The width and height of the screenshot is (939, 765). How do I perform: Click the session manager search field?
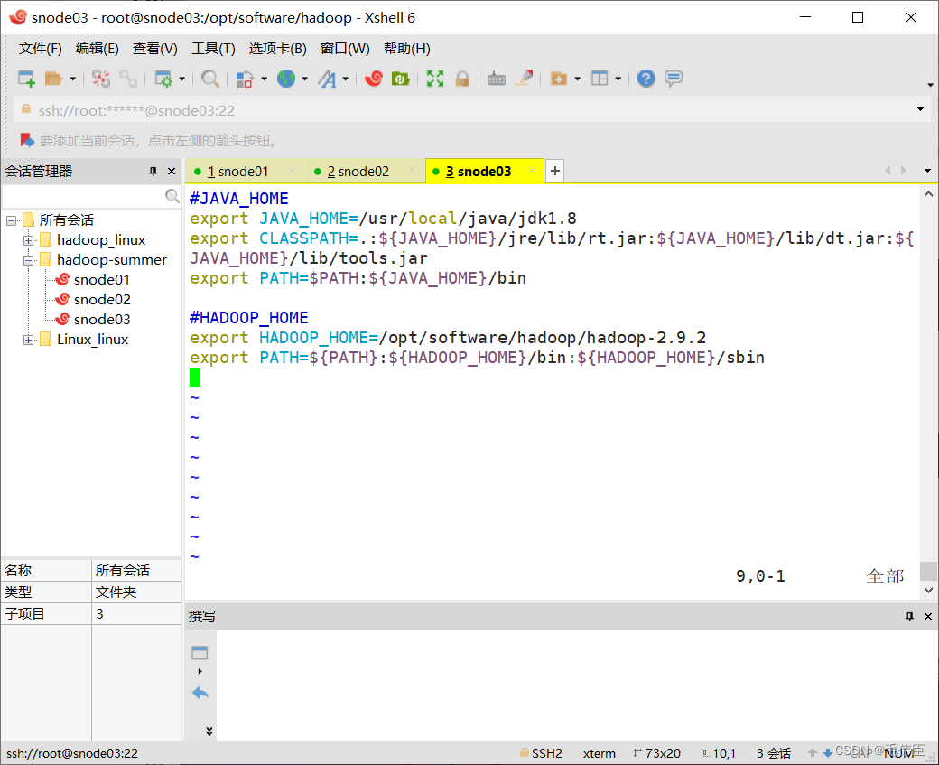83,196
